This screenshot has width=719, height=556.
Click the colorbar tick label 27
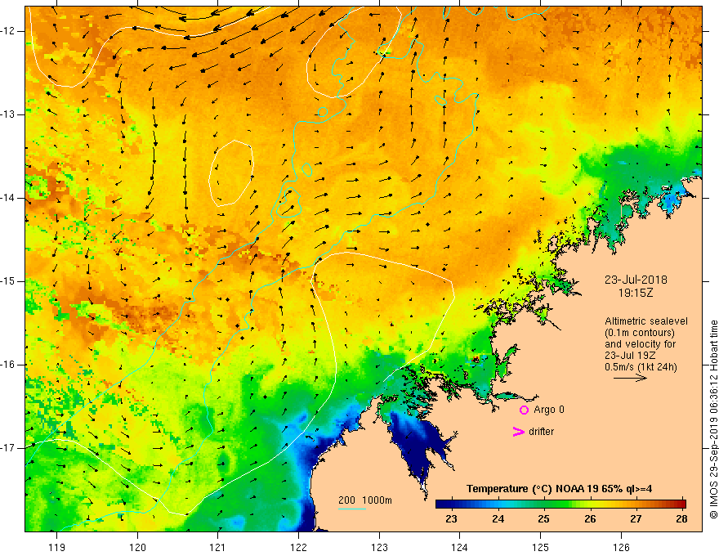tap(636, 519)
